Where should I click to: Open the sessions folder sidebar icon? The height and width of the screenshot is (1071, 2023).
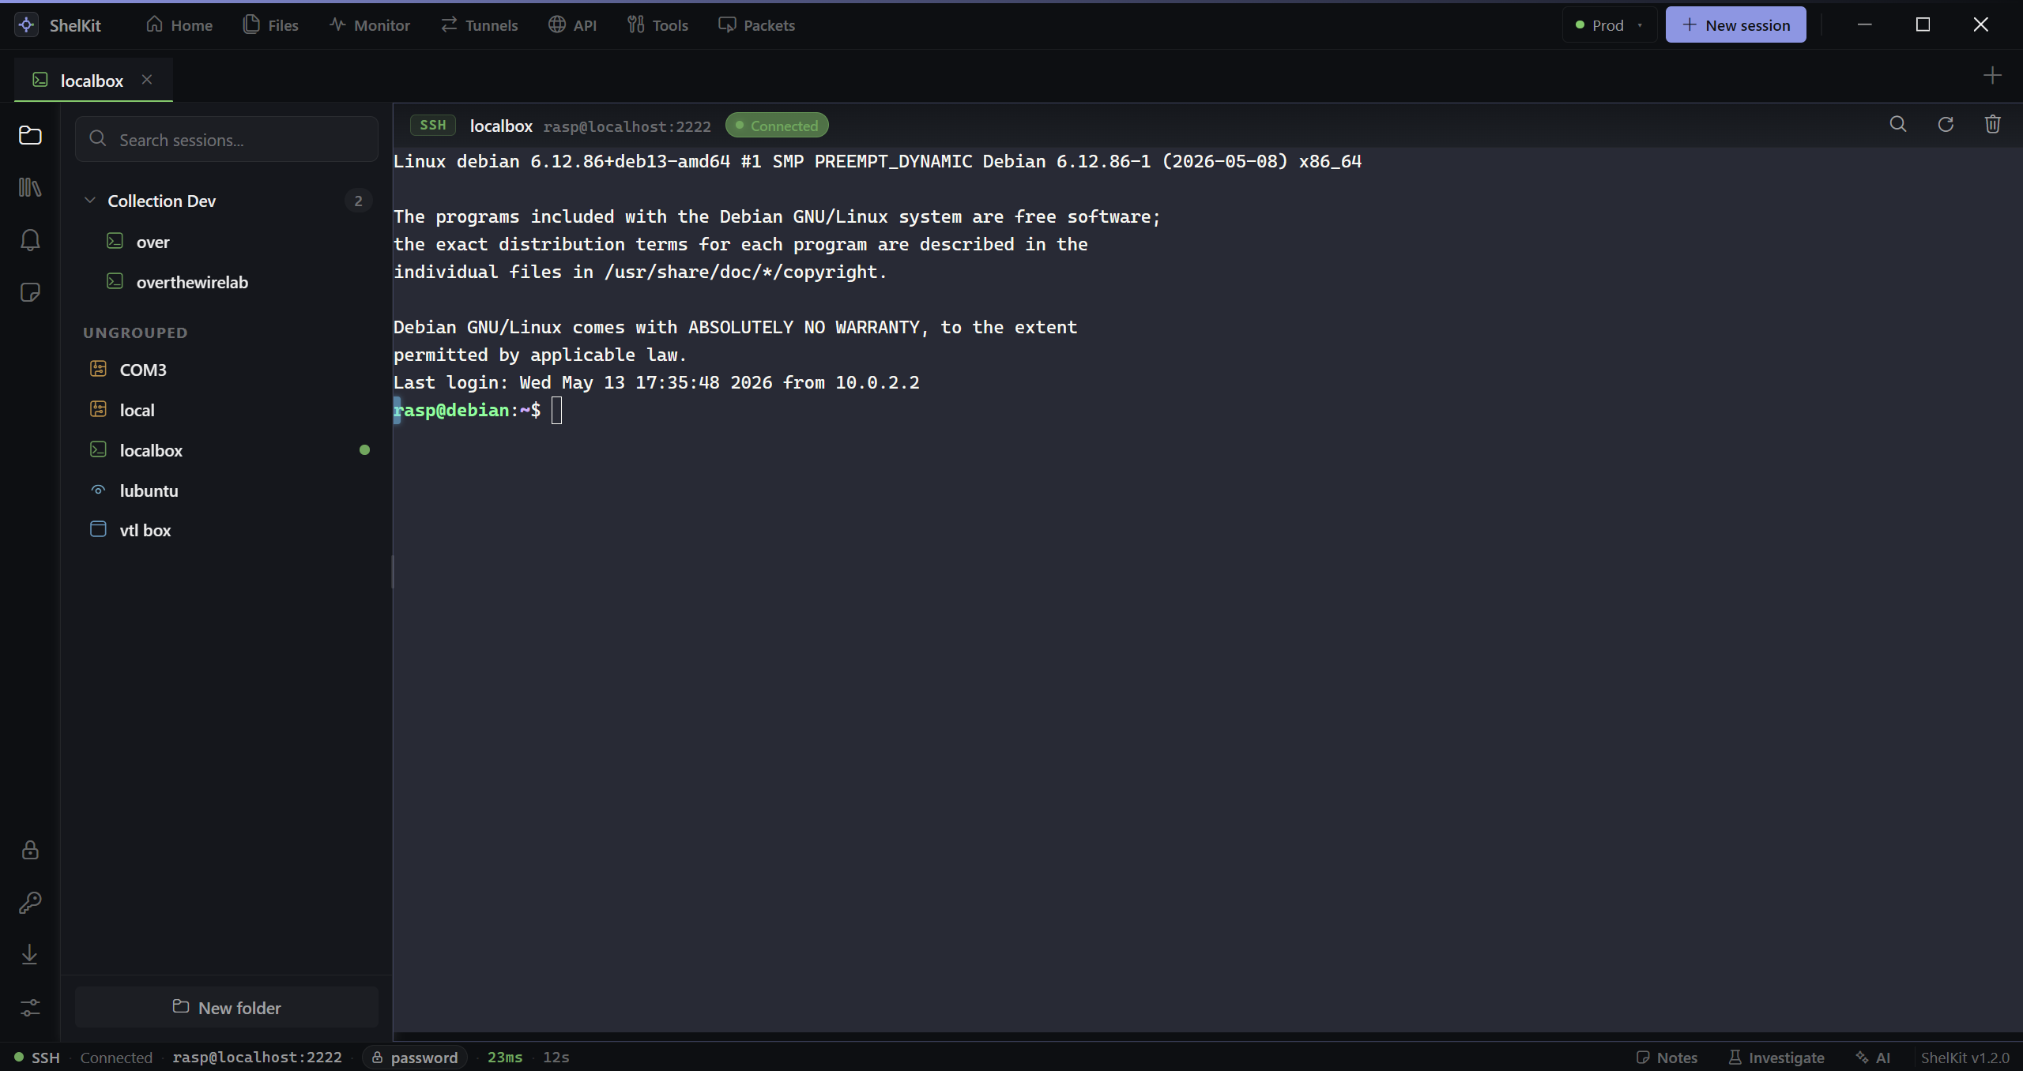30,135
